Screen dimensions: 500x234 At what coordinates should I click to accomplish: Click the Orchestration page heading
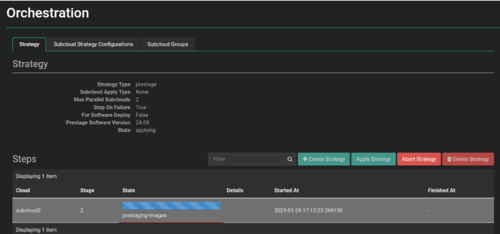(48, 13)
